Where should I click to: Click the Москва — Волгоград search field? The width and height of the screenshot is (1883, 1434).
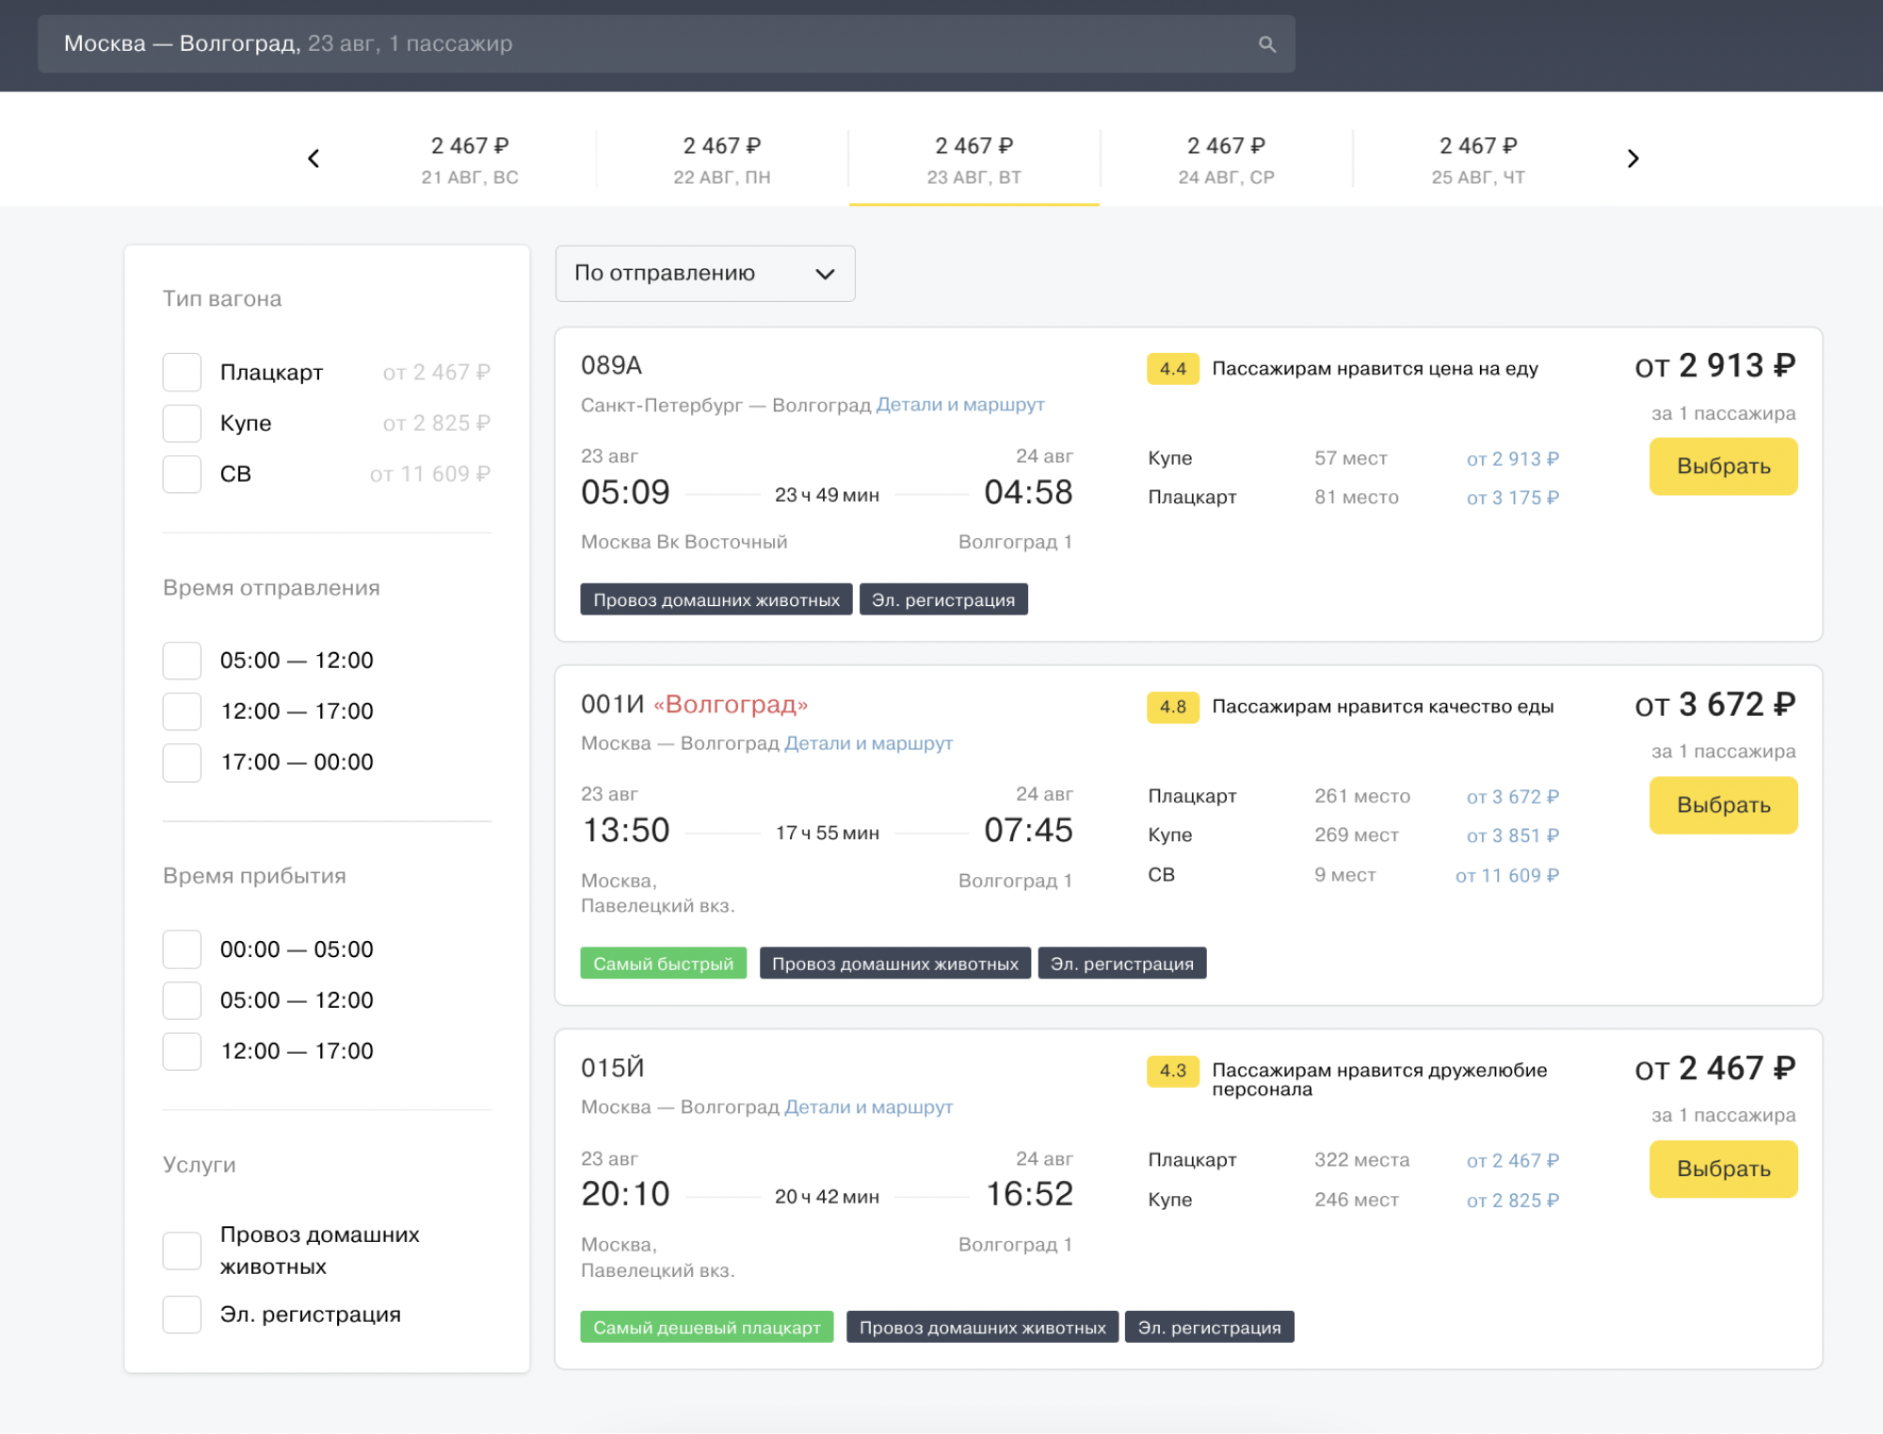pos(666,44)
